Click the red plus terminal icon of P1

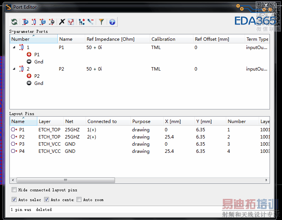click(x=29, y=54)
